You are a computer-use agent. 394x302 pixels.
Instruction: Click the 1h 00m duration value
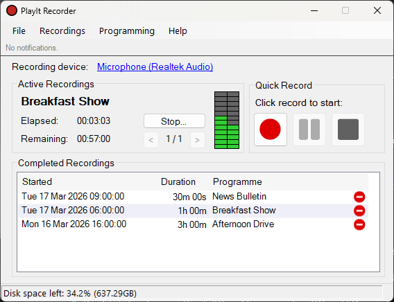[x=192, y=211]
